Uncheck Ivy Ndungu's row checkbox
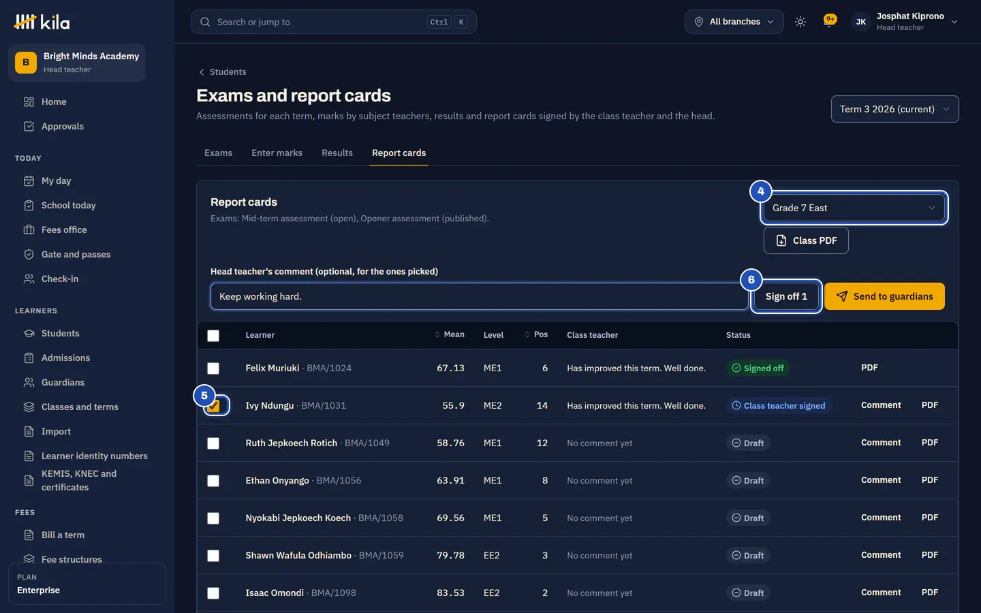This screenshot has width=981, height=613. pos(213,406)
